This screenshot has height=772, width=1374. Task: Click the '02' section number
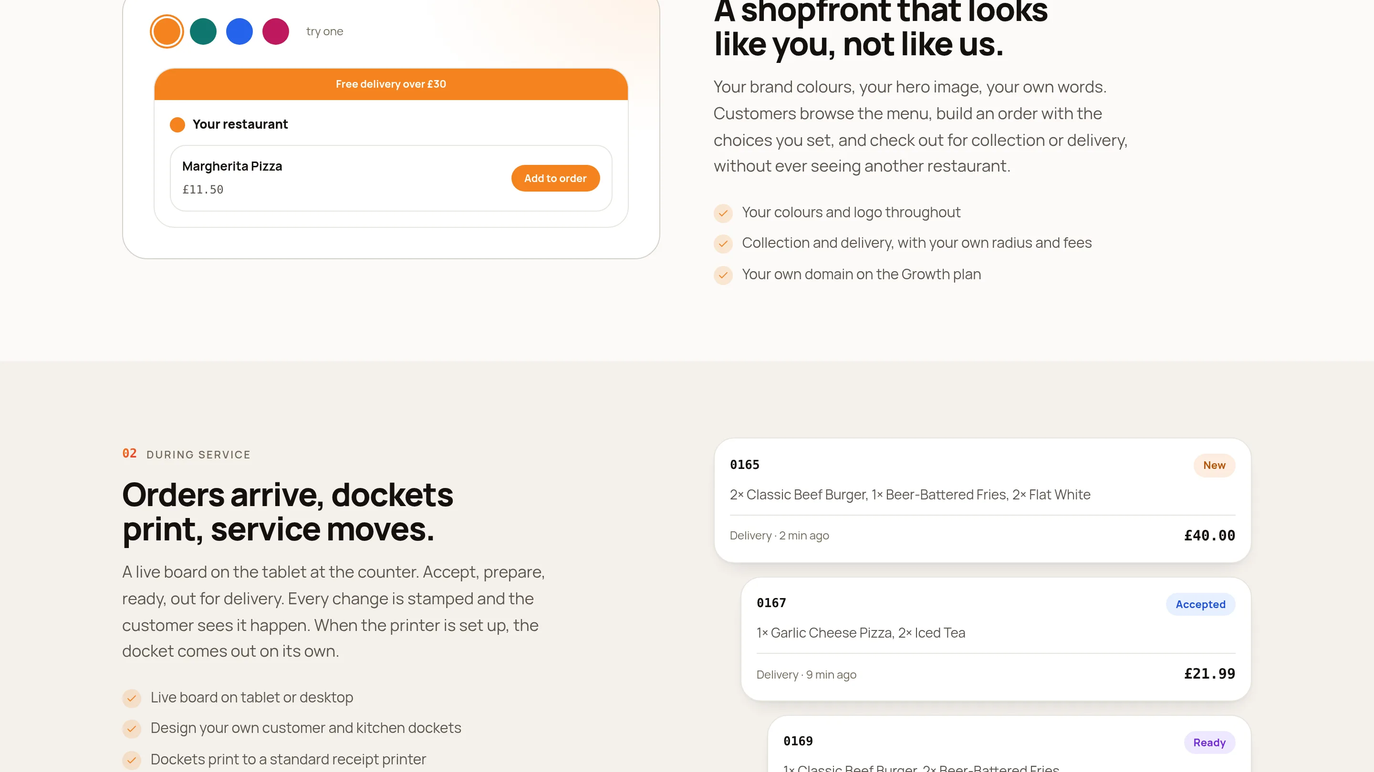pyautogui.click(x=129, y=453)
